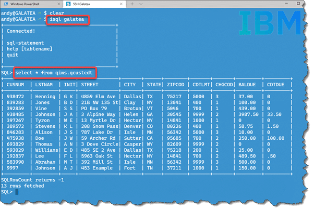Click the BALDUE column header

[244, 84]
